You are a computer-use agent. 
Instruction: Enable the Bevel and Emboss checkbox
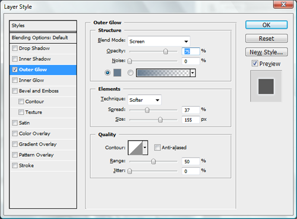15,91
